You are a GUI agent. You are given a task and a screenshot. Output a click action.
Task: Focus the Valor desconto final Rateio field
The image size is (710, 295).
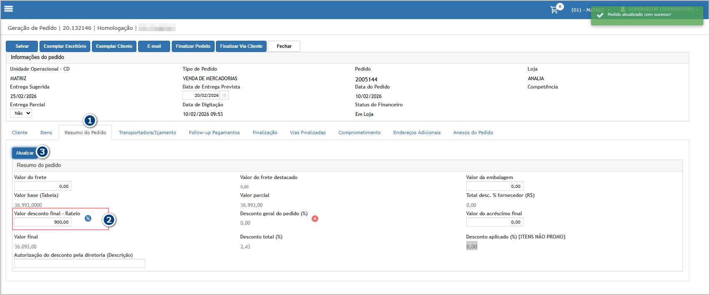[x=42, y=222]
